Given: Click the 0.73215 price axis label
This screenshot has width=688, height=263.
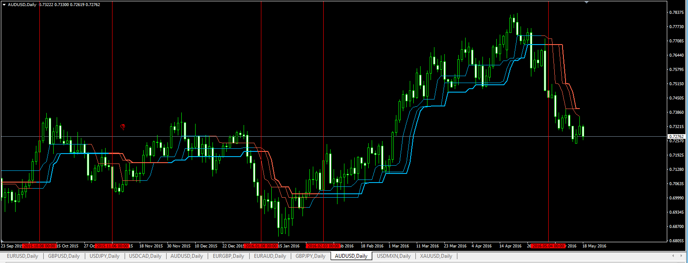Looking at the screenshot, I should tap(677, 126).
